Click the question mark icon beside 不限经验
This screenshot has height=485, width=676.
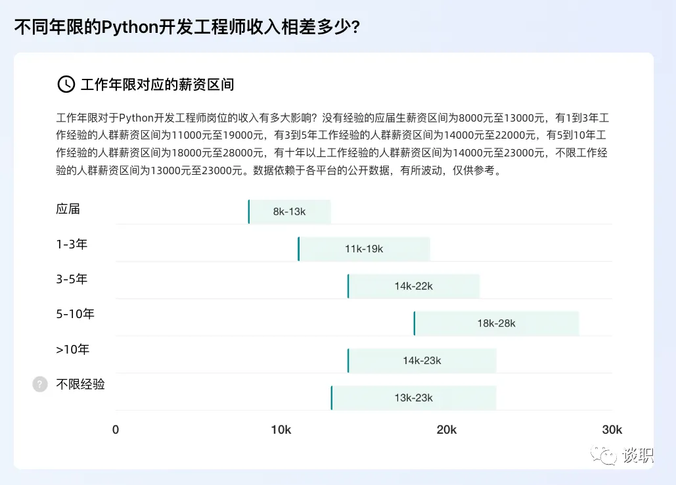click(40, 384)
